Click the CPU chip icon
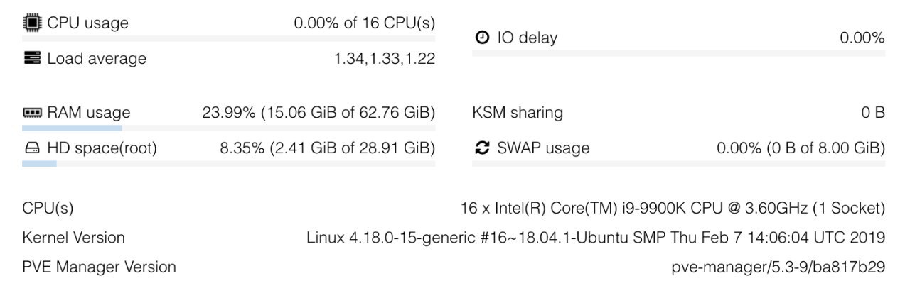Image resolution: width=910 pixels, height=298 pixels. click(x=32, y=23)
